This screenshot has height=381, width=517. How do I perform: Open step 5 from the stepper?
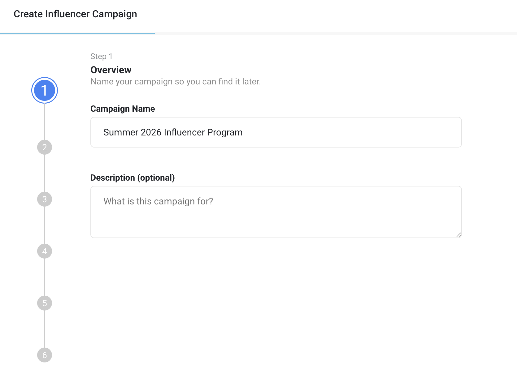point(45,303)
